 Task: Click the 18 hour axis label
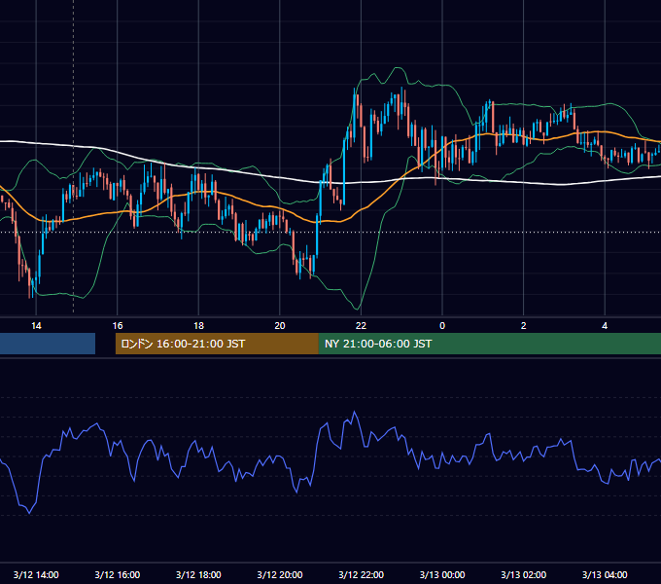tap(198, 326)
